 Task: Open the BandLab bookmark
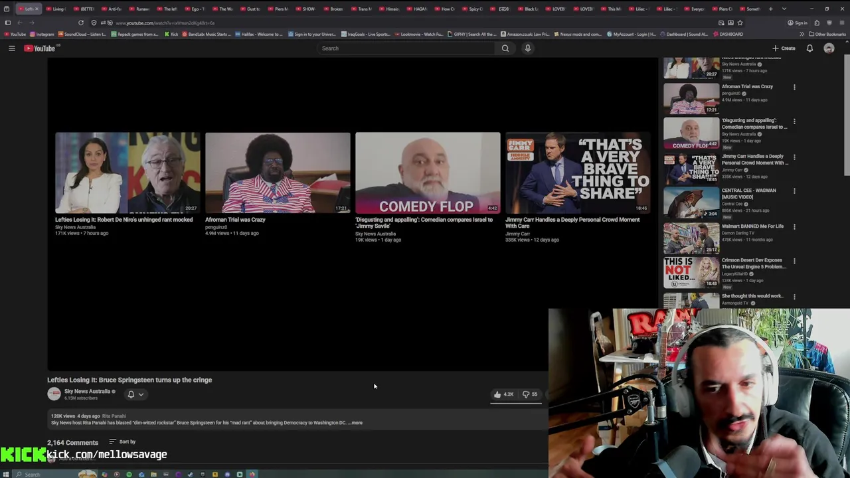pyautogui.click(x=206, y=34)
